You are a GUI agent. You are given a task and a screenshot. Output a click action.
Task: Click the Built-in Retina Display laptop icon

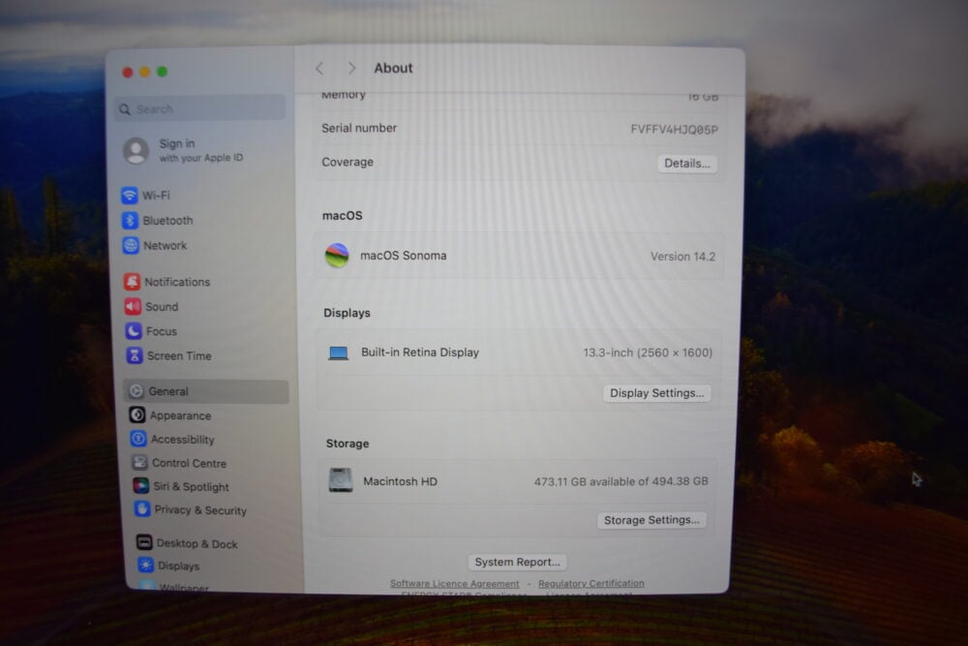pyautogui.click(x=338, y=354)
